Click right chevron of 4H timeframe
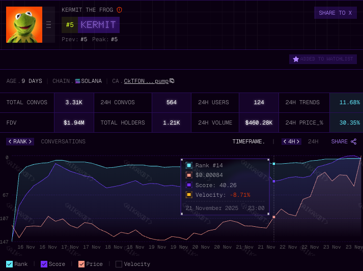This screenshot has height=271, width=363. [x=298, y=141]
